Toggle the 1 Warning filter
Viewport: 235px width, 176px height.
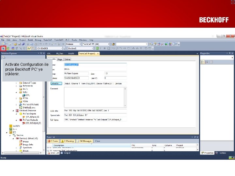[x=68, y=141]
